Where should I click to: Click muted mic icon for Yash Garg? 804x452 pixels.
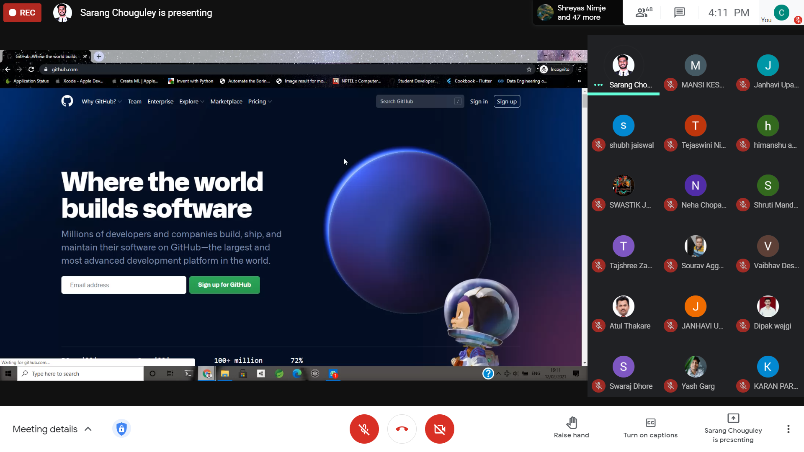[x=670, y=386]
